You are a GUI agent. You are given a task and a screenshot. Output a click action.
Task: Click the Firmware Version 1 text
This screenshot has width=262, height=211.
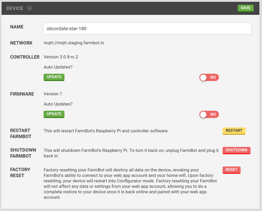point(53,94)
